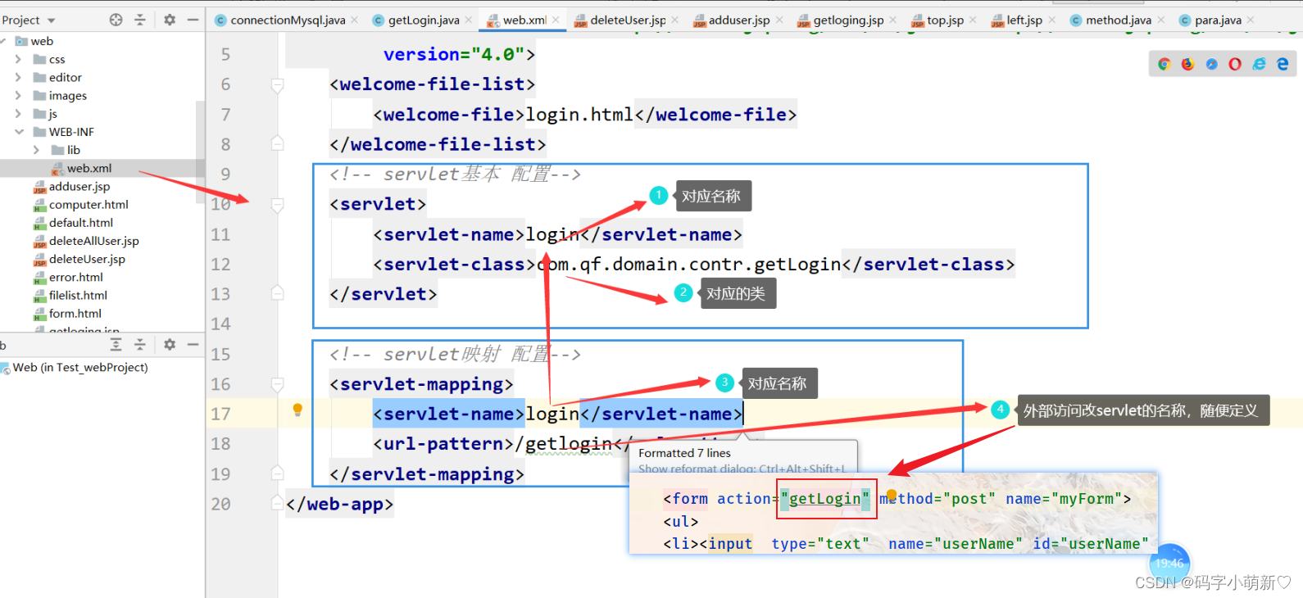This screenshot has height=598, width=1303.
Task: Select adduser.jsp in the project tree
Action: click(79, 186)
